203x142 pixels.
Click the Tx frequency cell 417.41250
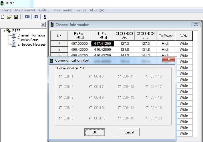102,44
